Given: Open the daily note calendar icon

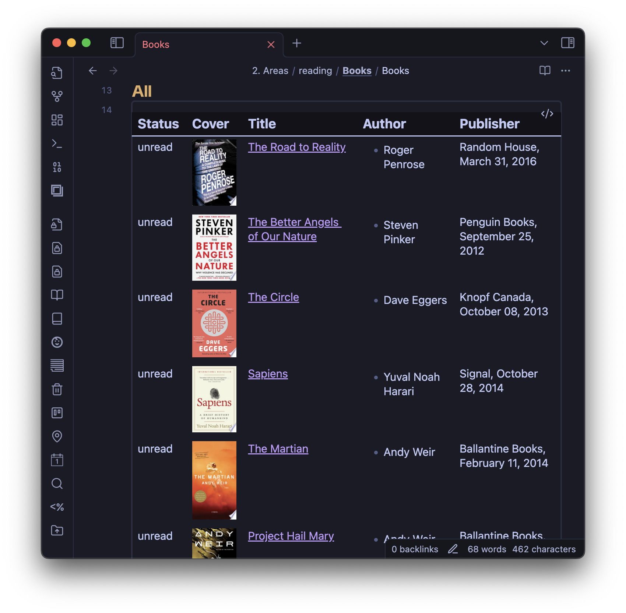Looking at the screenshot, I should (57, 460).
